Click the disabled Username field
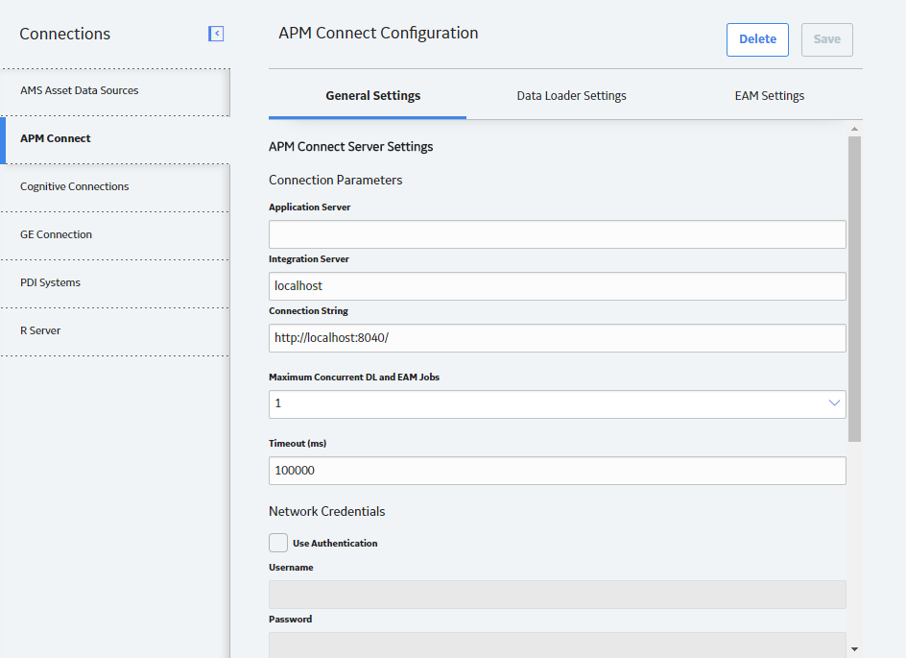 click(x=557, y=595)
